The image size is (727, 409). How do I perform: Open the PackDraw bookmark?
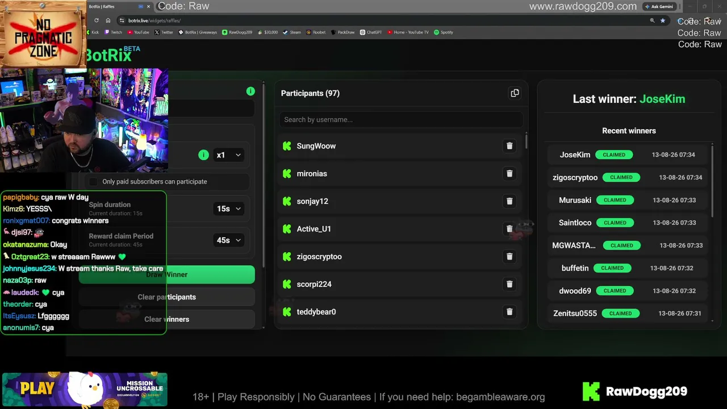343,32
